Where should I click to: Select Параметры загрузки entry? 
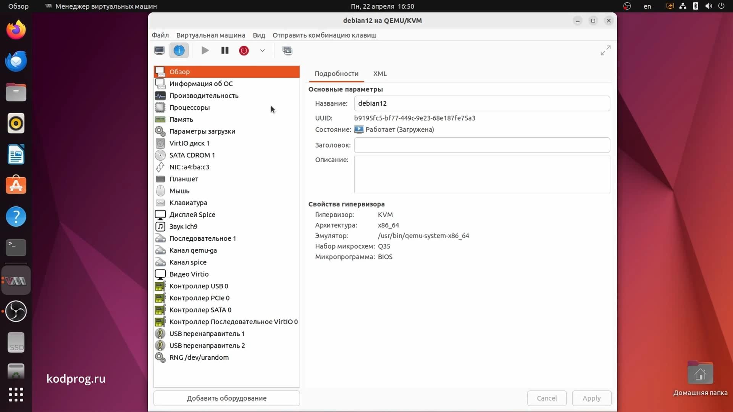click(227, 131)
